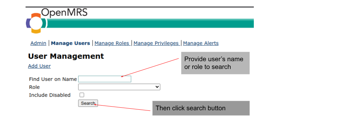Go to Manage Roles
This screenshot has width=355, height=130.
(112, 43)
